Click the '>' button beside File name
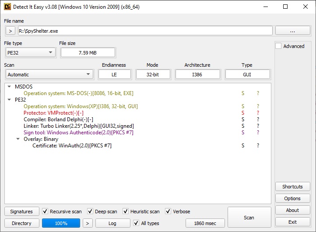The height and width of the screenshot is (232, 316). coord(11,31)
